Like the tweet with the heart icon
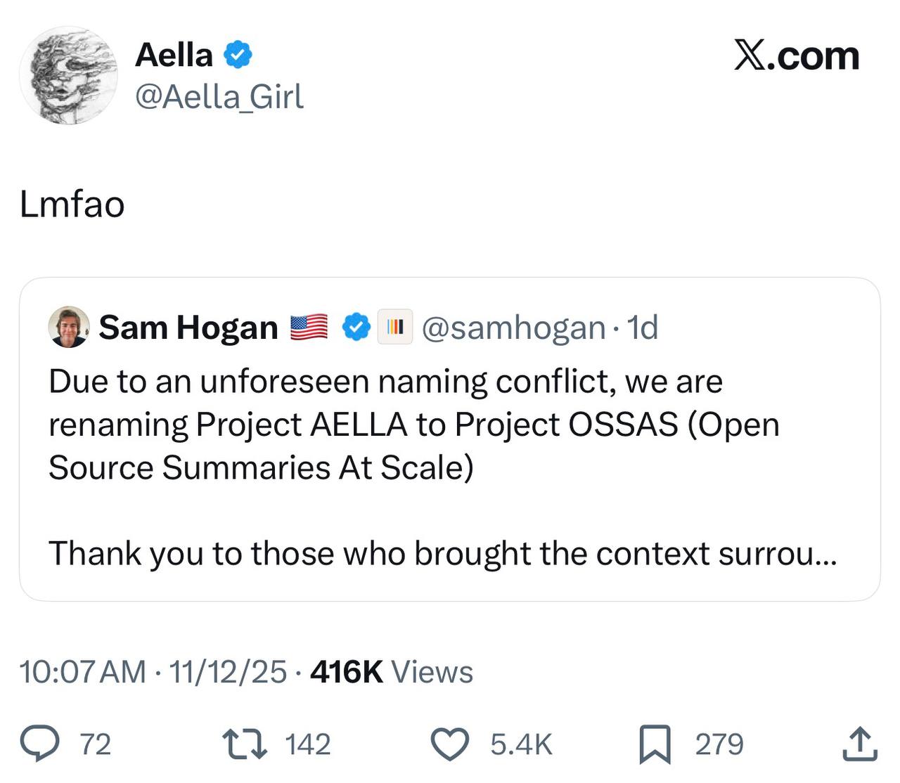 (449, 744)
